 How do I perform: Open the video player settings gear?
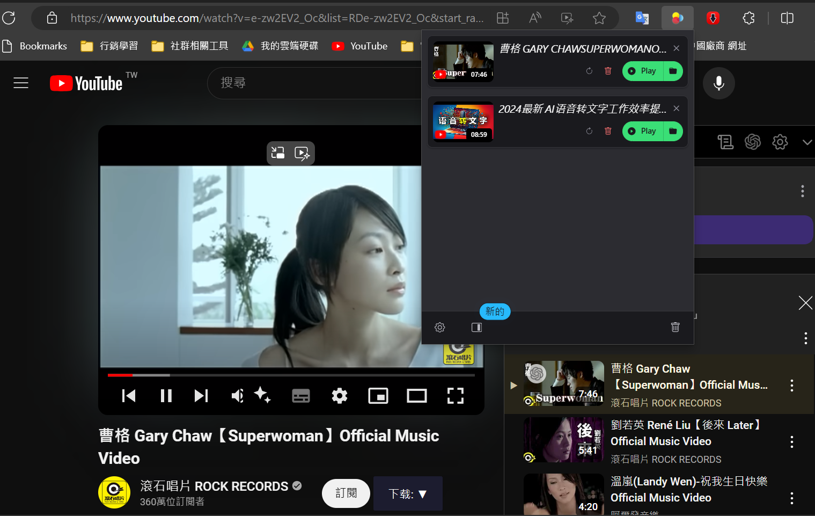point(339,396)
